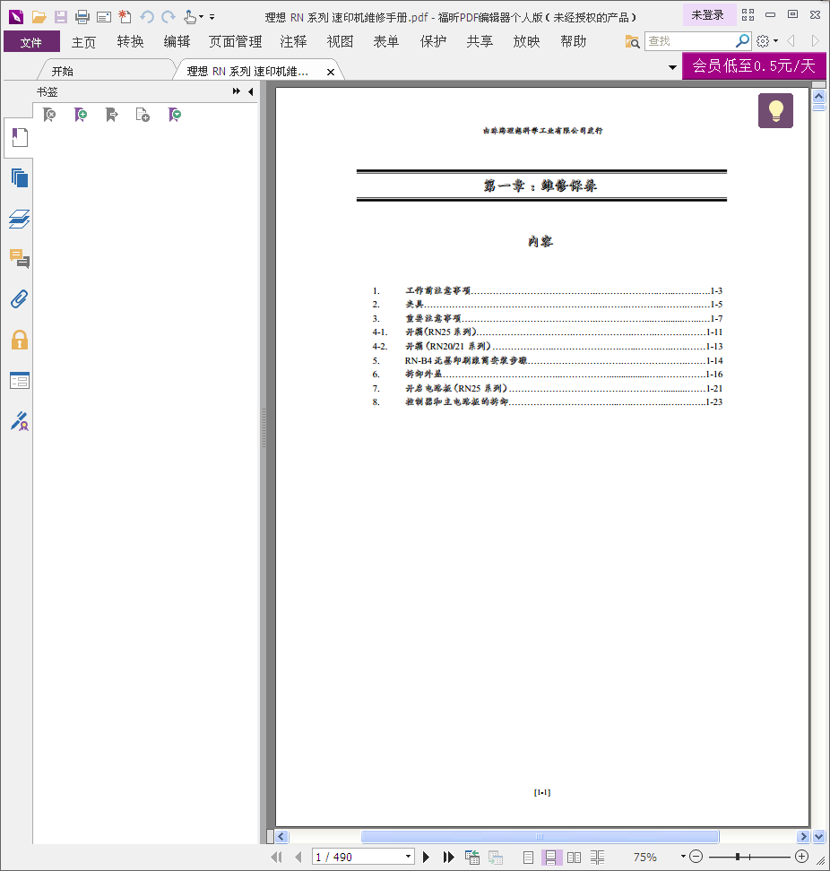Switch to the 放映 ribbon tab
The width and height of the screenshot is (830, 871).
(x=527, y=41)
